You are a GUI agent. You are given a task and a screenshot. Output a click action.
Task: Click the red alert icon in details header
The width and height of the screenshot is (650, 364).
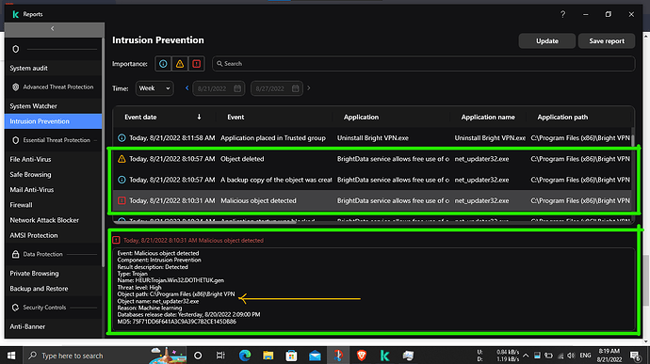pyautogui.click(x=116, y=240)
